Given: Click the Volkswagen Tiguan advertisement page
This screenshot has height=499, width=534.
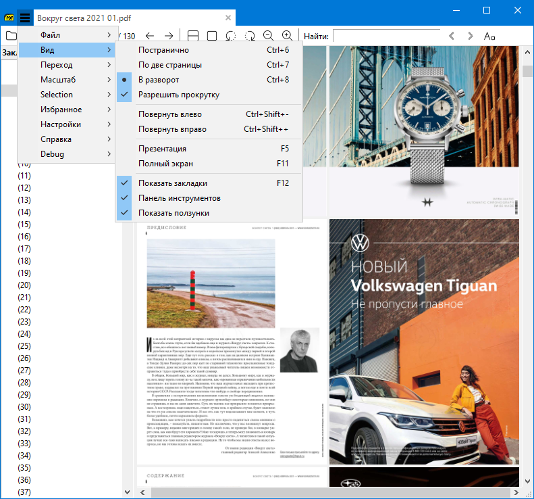Looking at the screenshot, I should tap(424, 341).
